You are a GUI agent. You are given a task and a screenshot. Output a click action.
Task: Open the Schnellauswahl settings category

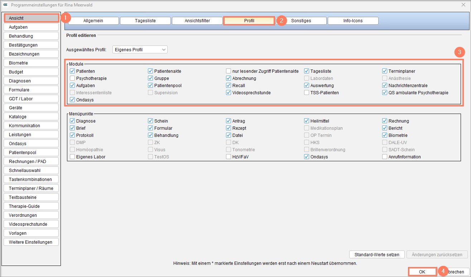coord(31,171)
